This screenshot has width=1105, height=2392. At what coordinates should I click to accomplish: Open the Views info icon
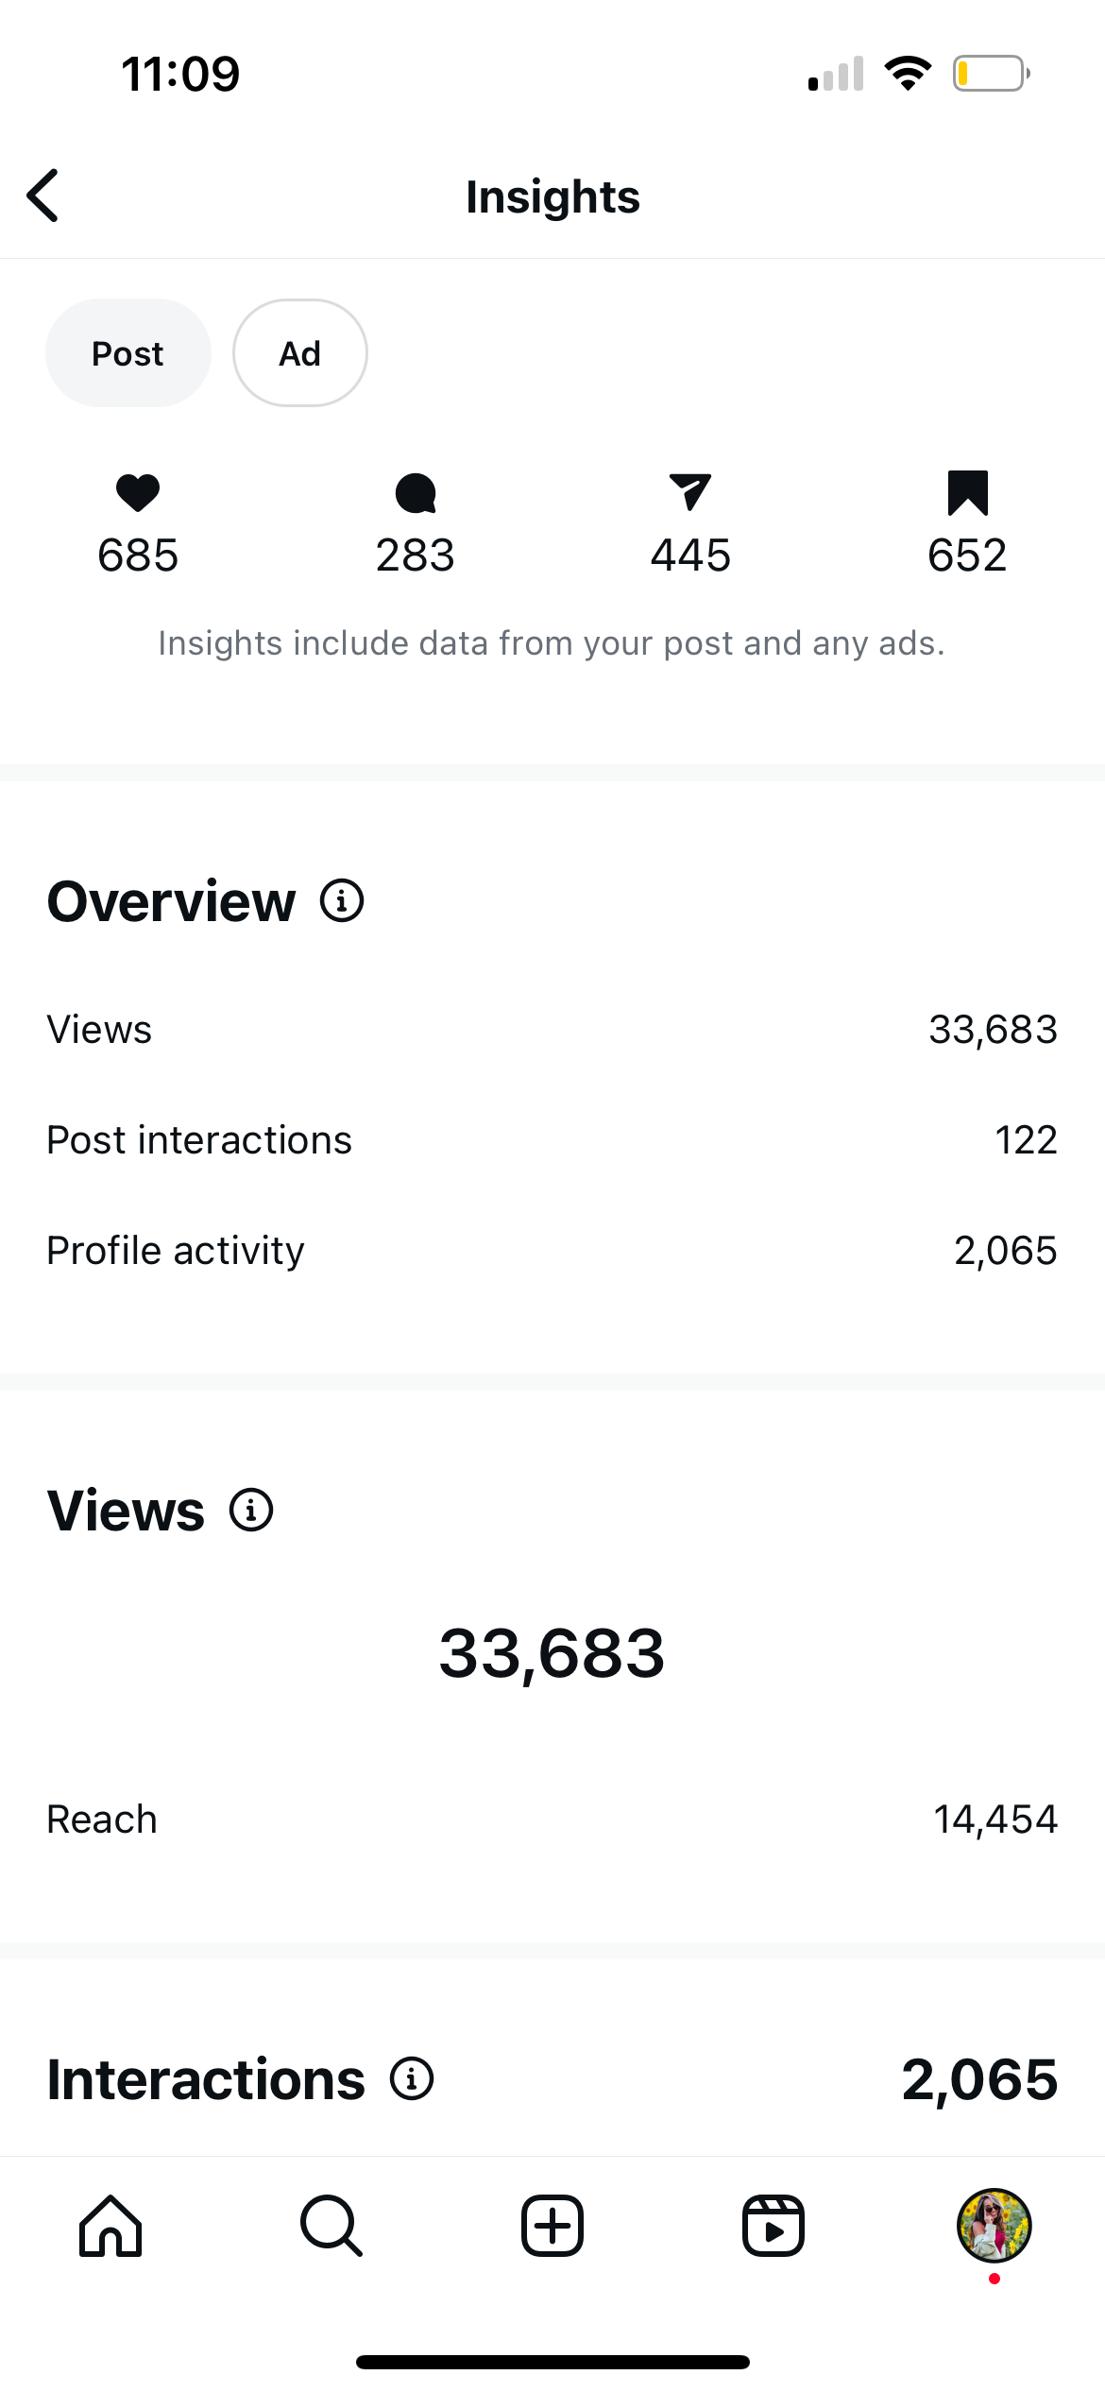pyautogui.click(x=251, y=1510)
